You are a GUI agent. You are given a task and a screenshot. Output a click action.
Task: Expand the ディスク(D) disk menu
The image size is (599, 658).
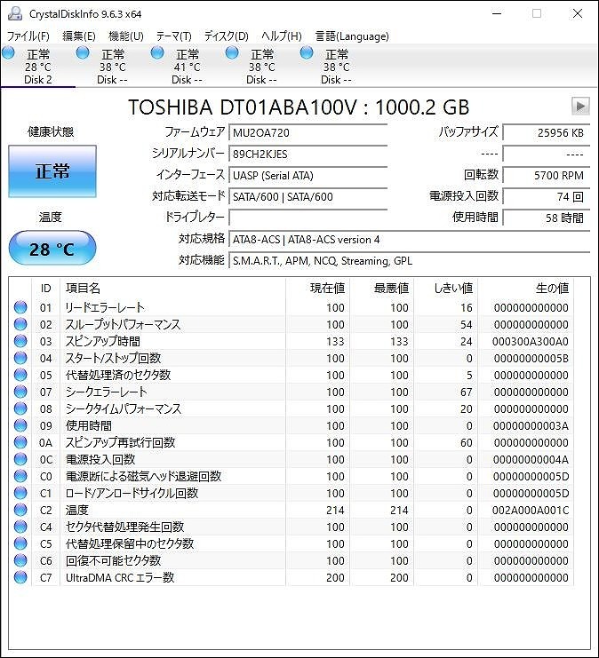[x=227, y=36]
